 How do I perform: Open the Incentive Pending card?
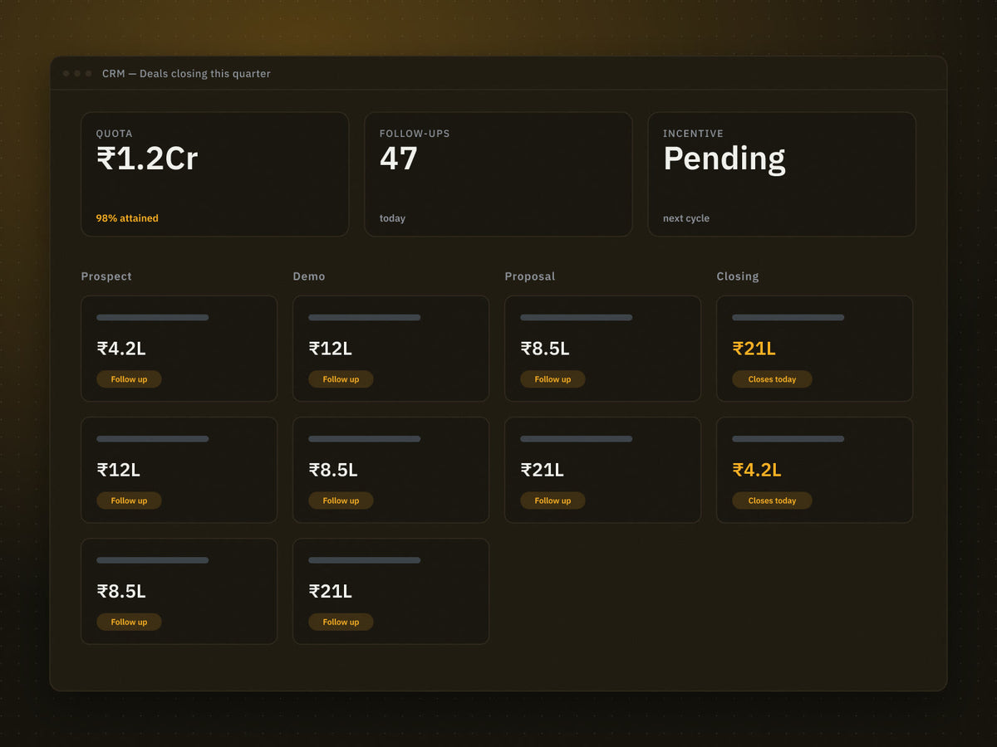pos(782,174)
